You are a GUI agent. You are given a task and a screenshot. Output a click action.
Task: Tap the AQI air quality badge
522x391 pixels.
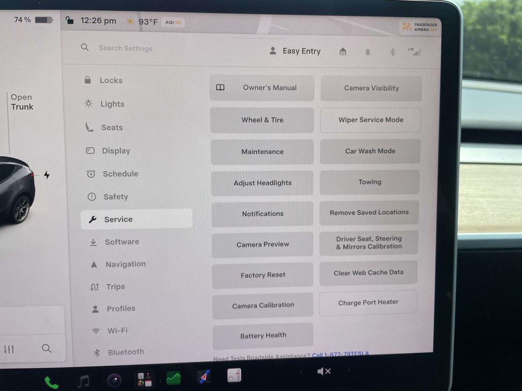[173, 22]
